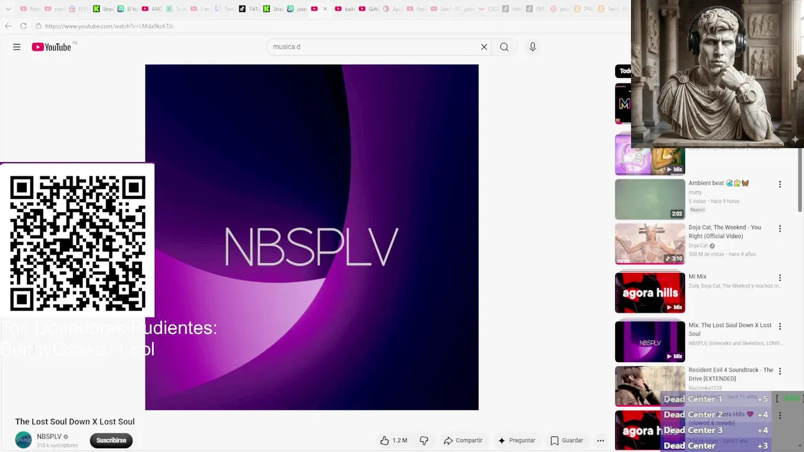Viewport: 804px width, 452px height.
Task: Click the donation QR code overlay
Action: tap(77, 243)
